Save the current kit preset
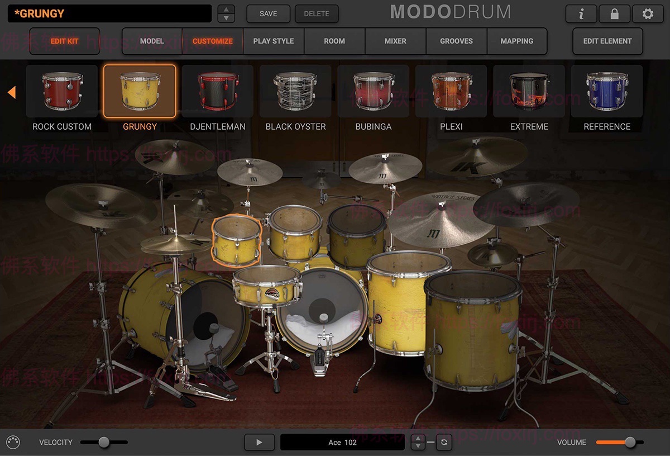The width and height of the screenshot is (670, 456). pyautogui.click(x=268, y=14)
